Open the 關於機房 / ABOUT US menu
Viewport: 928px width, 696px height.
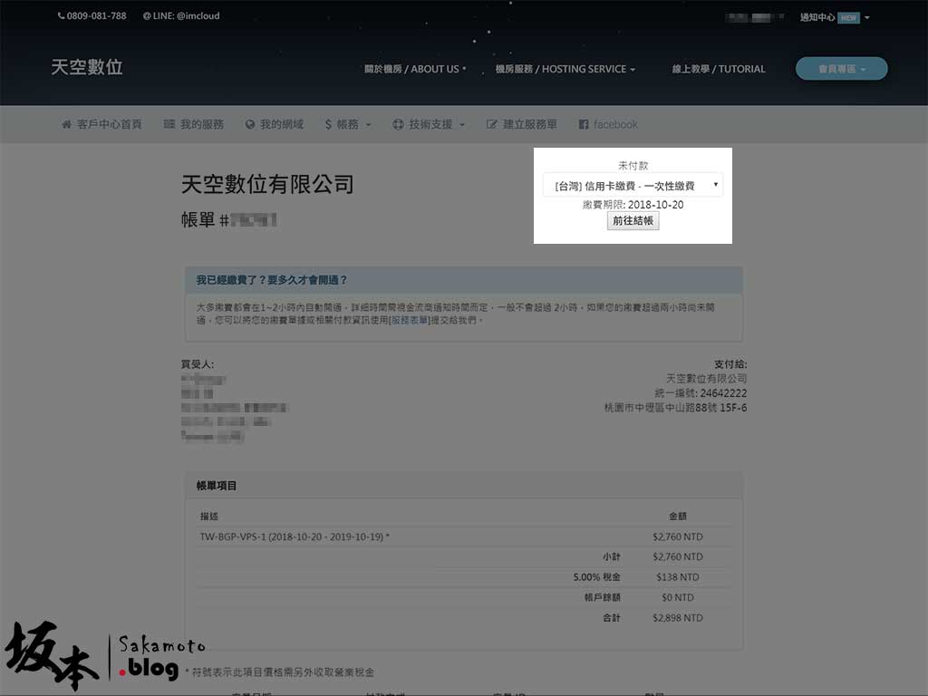click(x=415, y=69)
